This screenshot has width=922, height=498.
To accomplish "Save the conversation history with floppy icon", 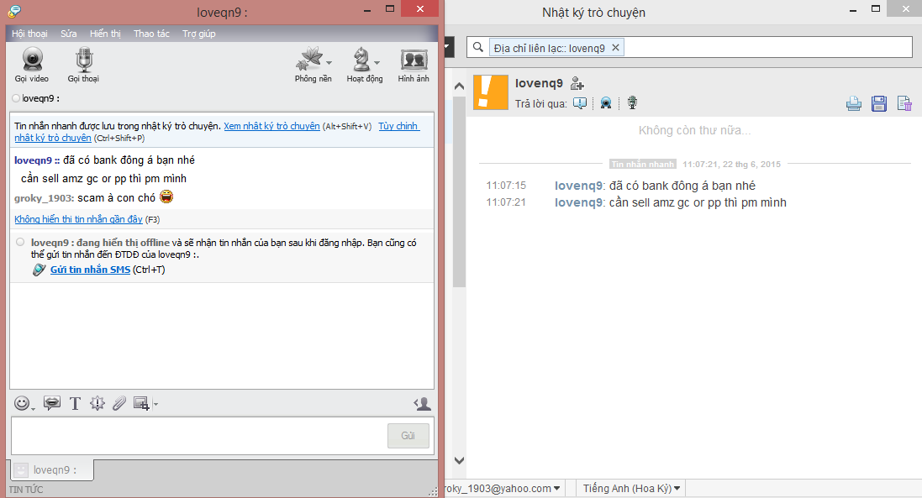I will click(x=879, y=104).
